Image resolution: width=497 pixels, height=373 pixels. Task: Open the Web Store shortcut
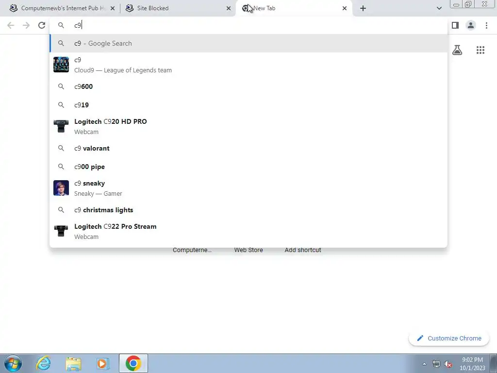(x=248, y=250)
